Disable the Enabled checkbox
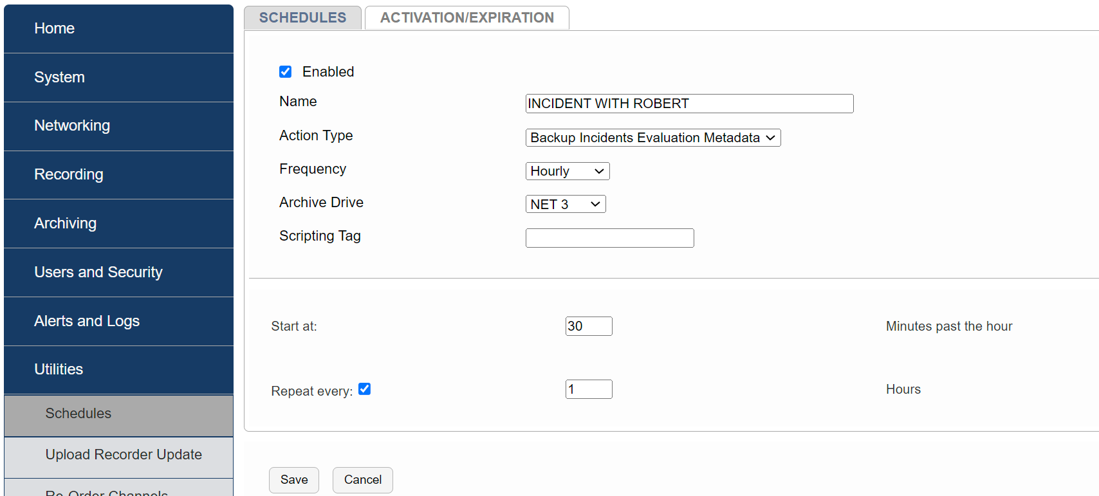Image resolution: width=1099 pixels, height=496 pixels. (285, 71)
